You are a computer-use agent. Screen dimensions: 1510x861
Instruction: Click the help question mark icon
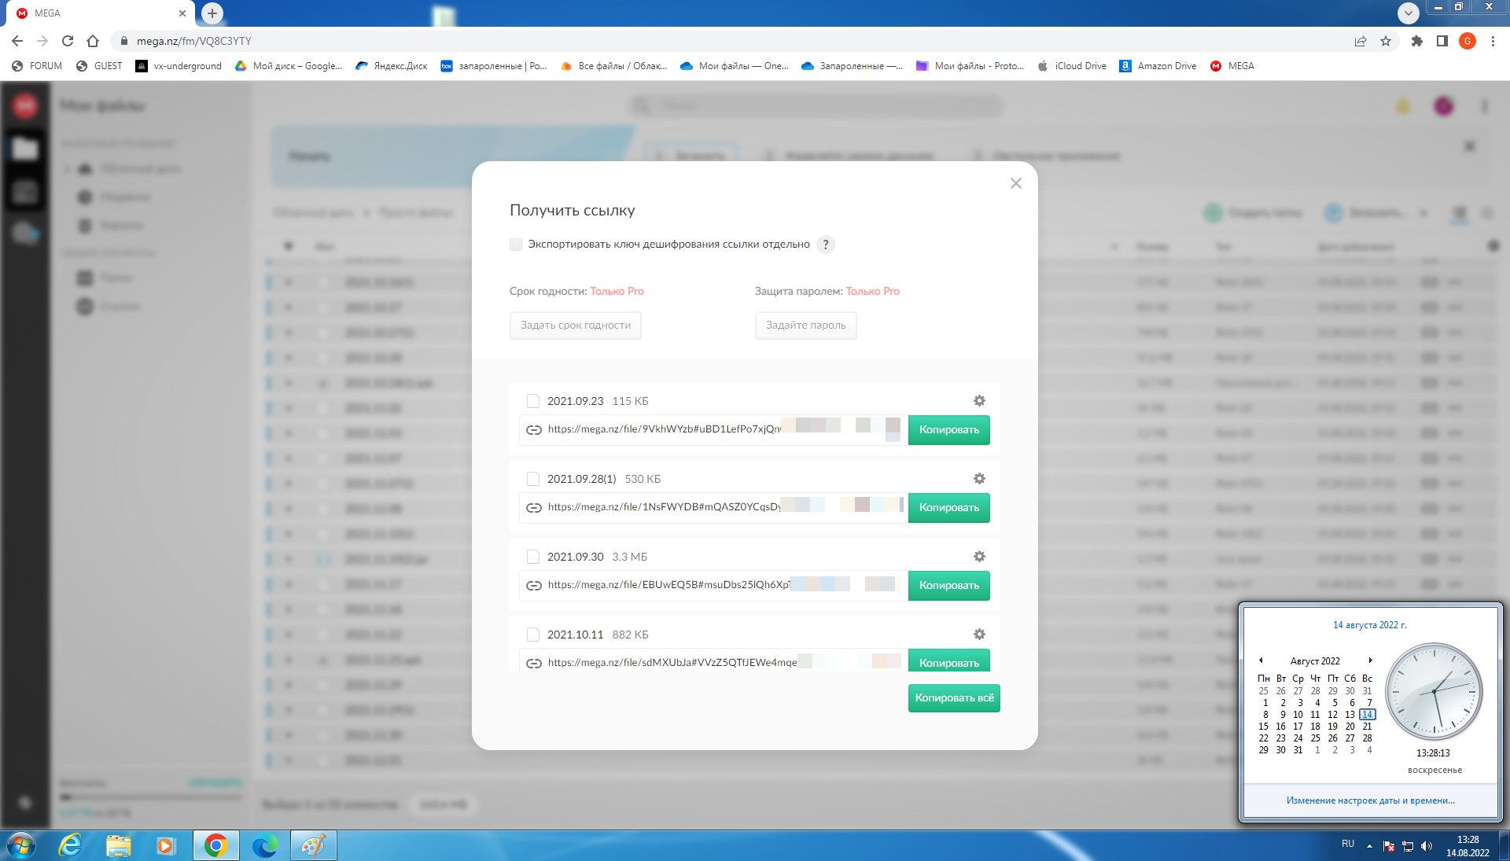825,245
